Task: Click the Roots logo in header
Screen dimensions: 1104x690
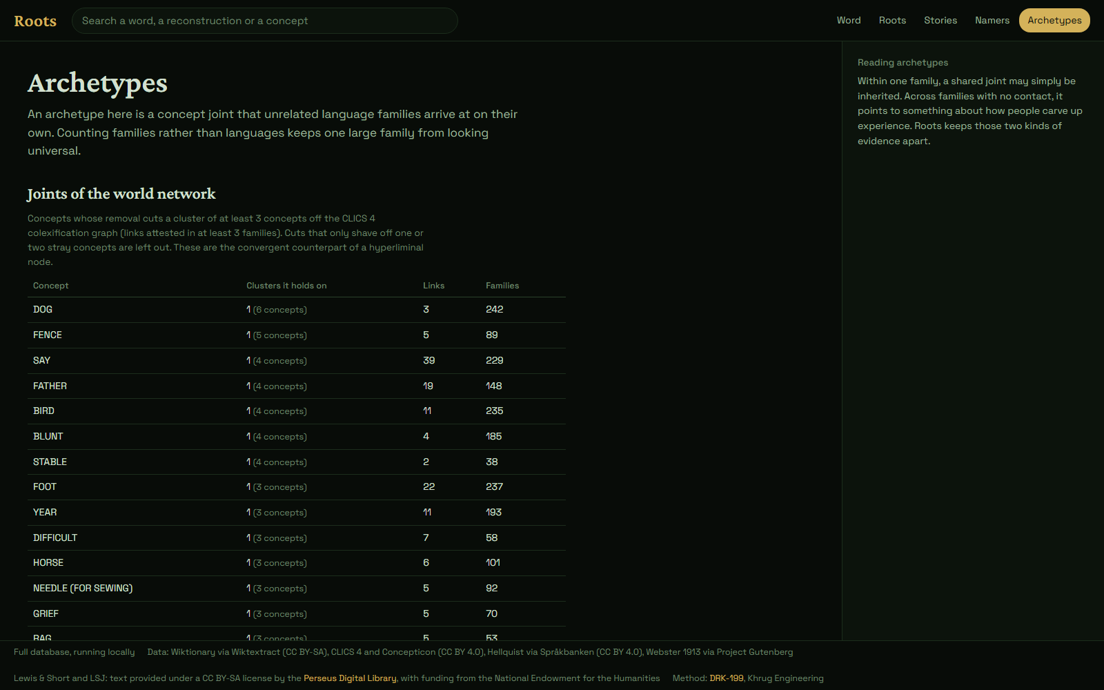Action: pyautogui.click(x=35, y=21)
